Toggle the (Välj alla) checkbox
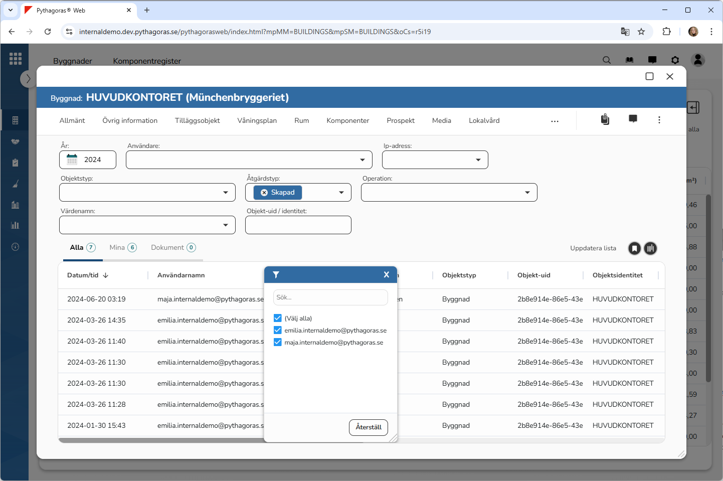 point(278,318)
